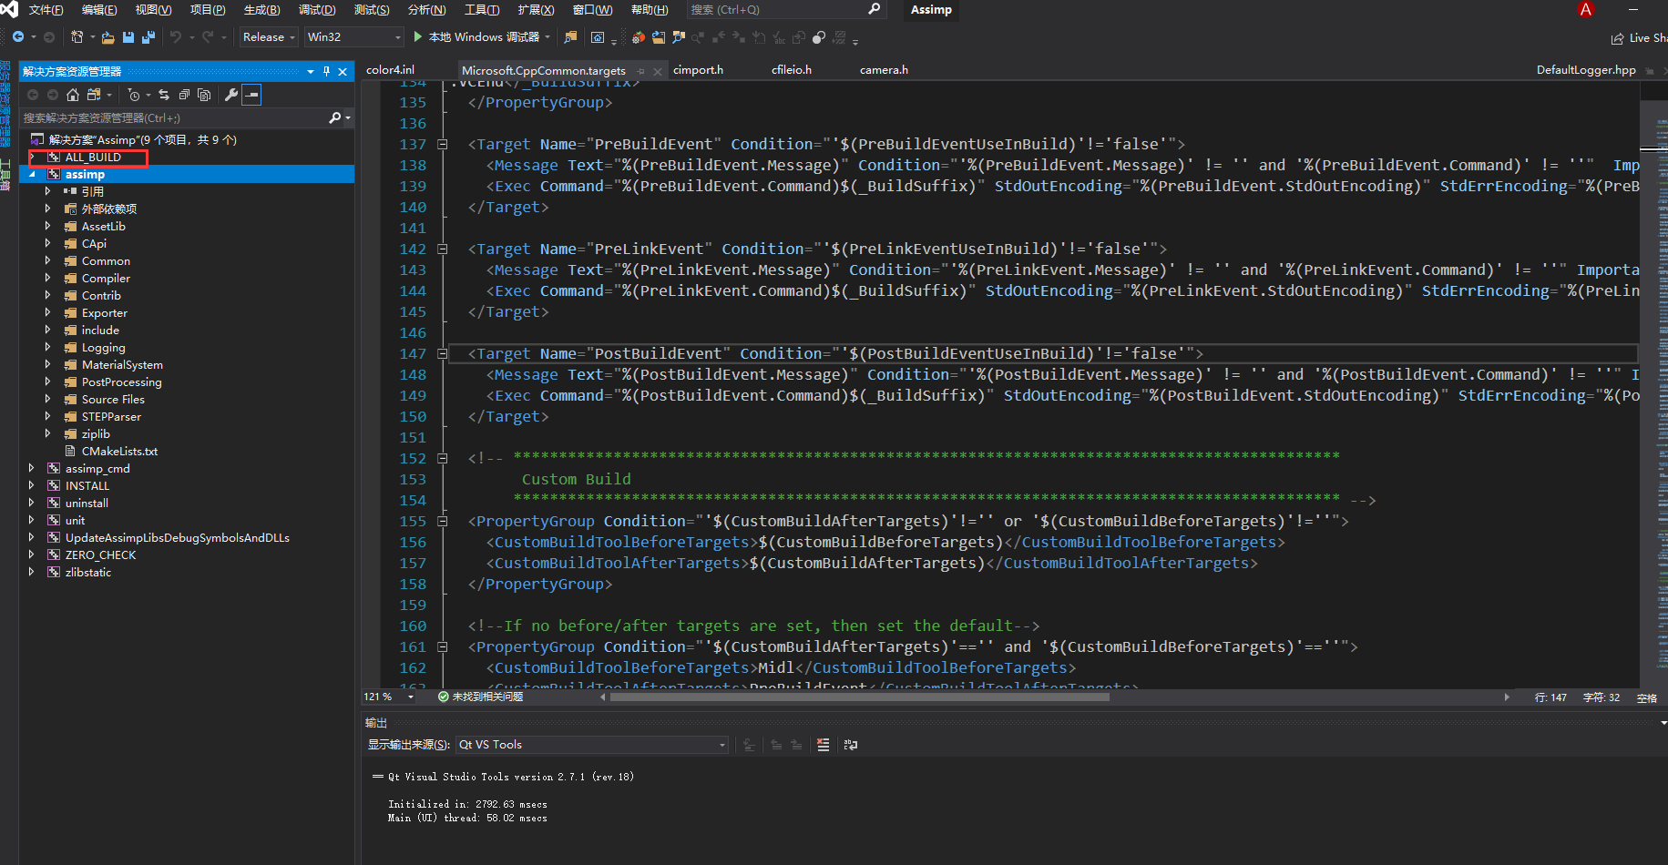Viewport: 1668px width, 865px height.
Task: Open the 调试 menu
Action: (x=317, y=10)
